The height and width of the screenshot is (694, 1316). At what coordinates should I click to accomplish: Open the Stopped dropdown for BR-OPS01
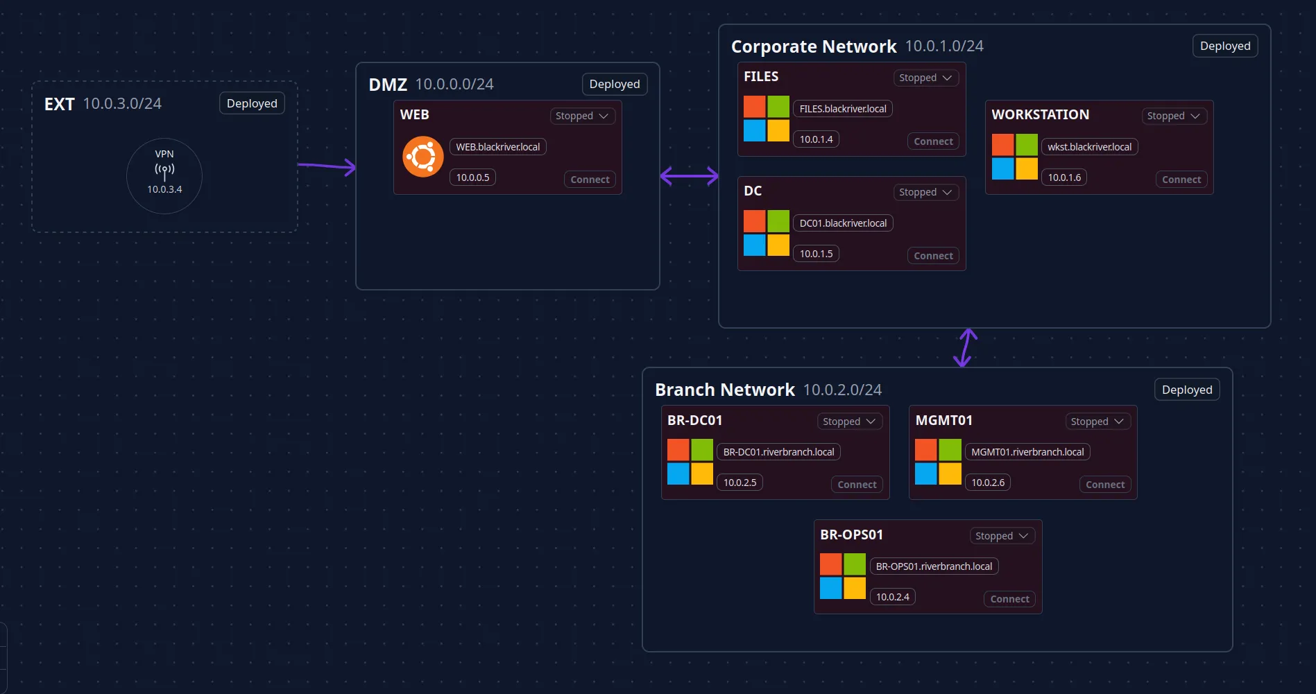pos(1002,536)
